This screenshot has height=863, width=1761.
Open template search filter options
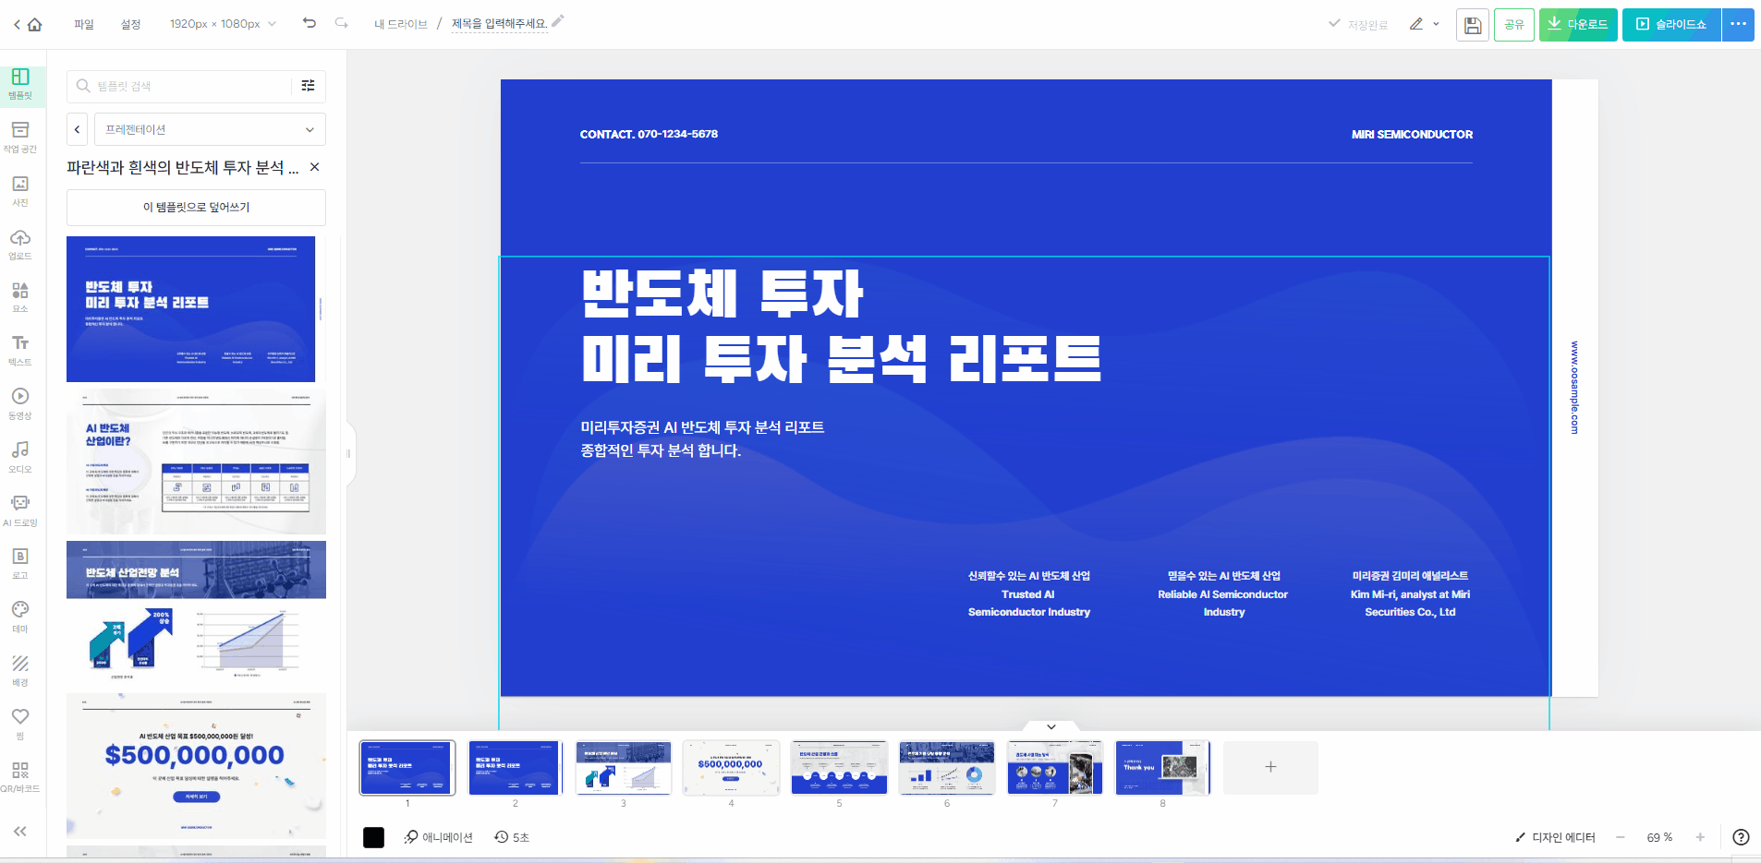tap(309, 86)
